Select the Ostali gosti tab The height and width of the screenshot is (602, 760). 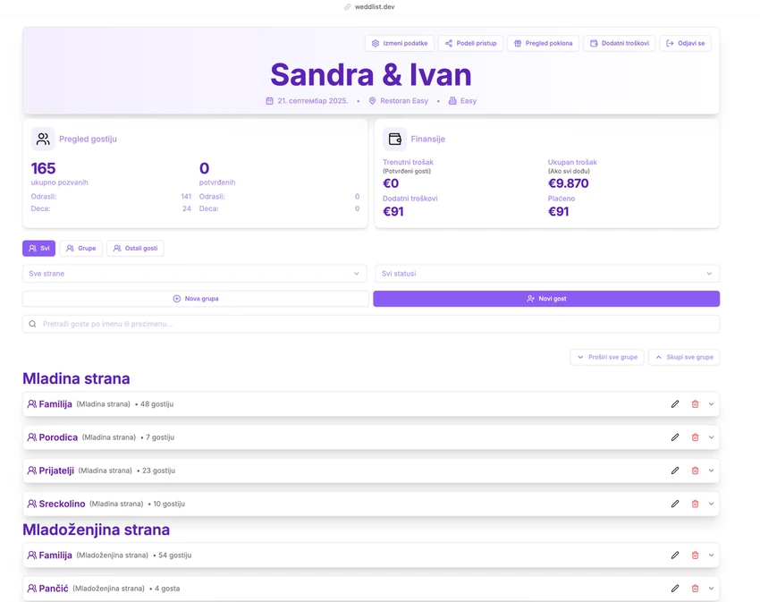[135, 249]
